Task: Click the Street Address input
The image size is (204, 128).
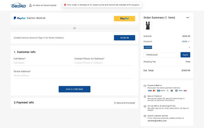Action: [x=73, y=76]
